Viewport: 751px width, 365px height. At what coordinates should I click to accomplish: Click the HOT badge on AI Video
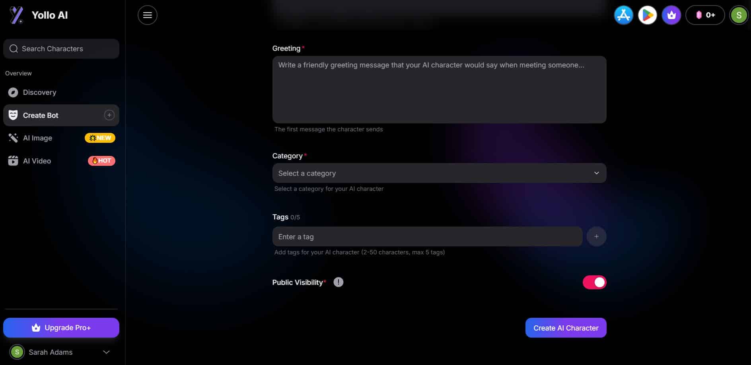101,161
